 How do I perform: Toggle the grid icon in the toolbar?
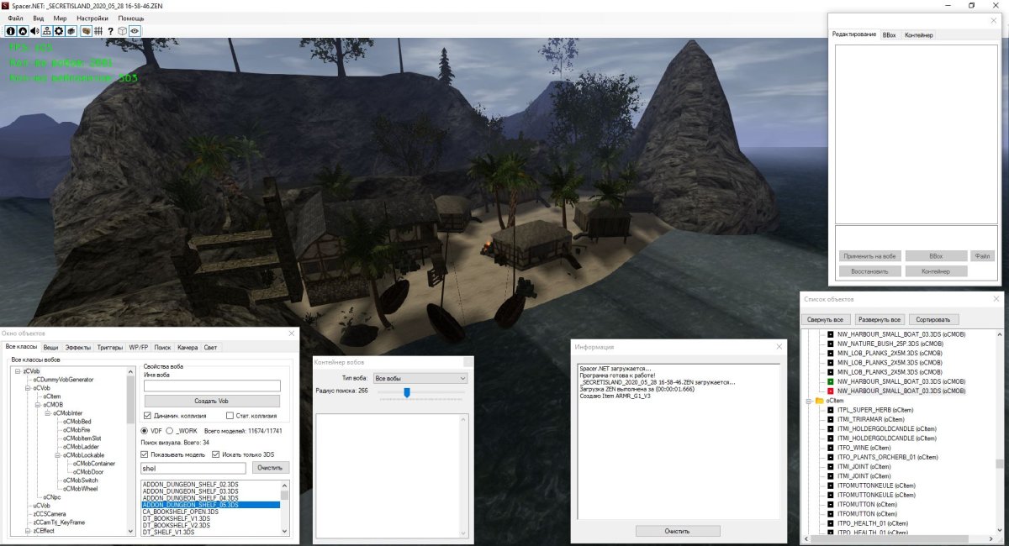98,31
